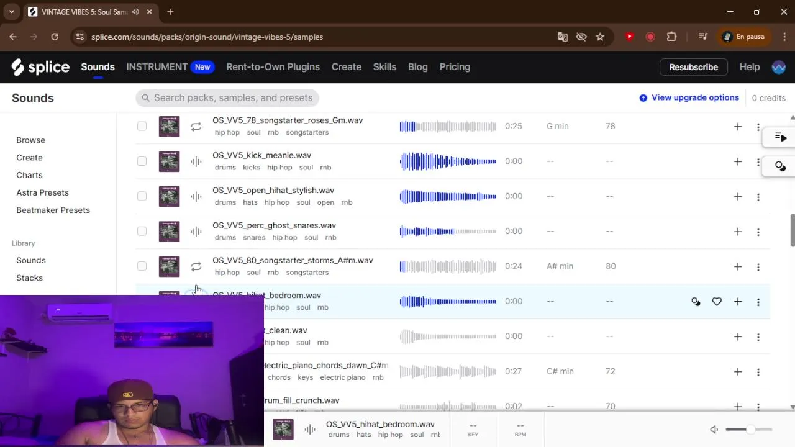Open the similar sounds side panel
This screenshot has height=447, width=795.
pyautogui.click(x=781, y=166)
